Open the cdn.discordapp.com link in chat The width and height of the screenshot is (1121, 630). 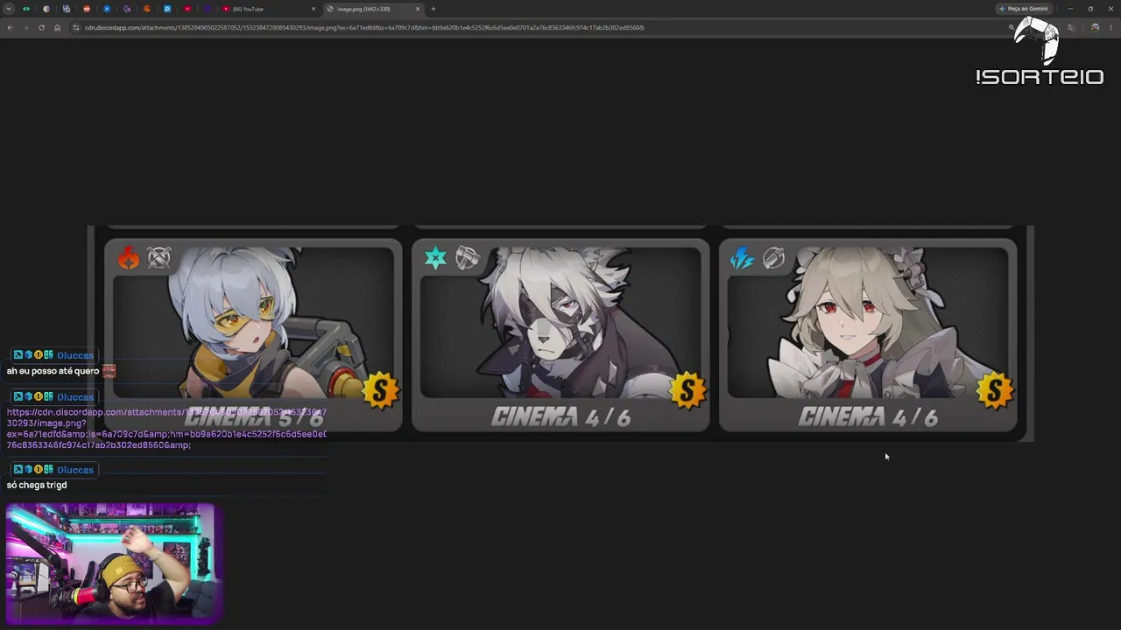click(x=166, y=429)
